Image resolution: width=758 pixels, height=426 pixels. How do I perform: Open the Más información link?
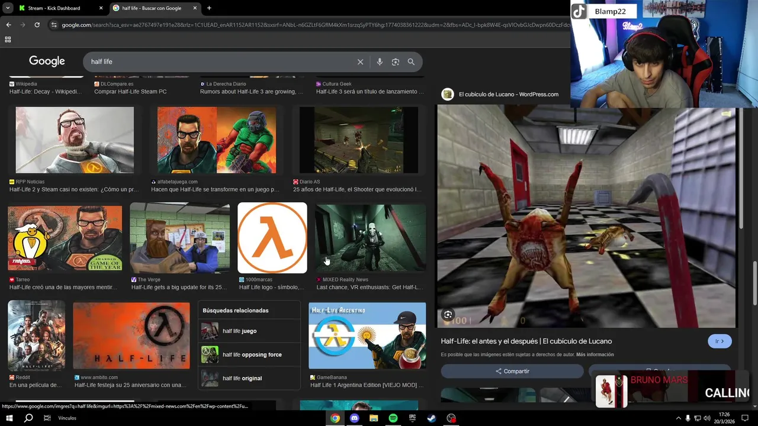coord(595,354)
